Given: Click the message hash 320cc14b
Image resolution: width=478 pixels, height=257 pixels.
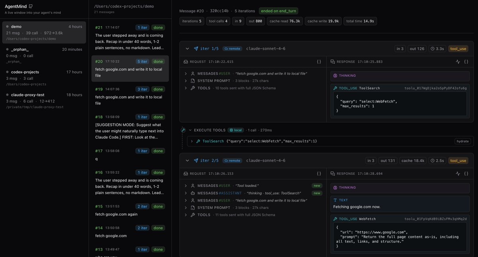Looking at the screenshot, I should coord(219,11).
